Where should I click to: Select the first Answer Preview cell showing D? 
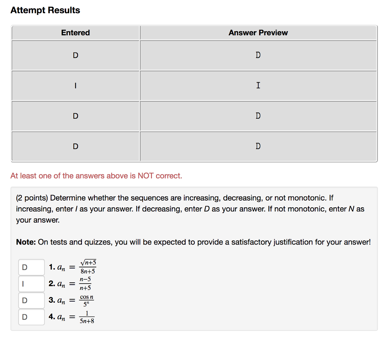(x=258, y=55)
